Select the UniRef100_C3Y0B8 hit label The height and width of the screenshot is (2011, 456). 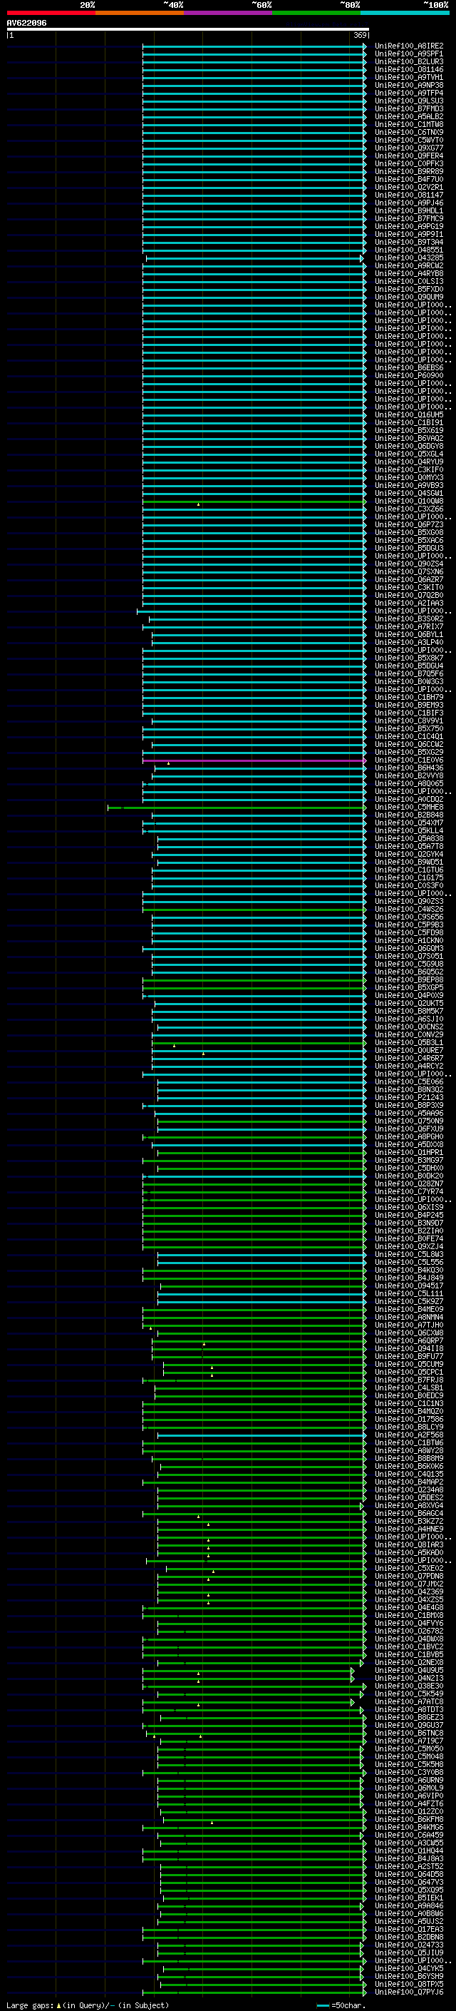[x=409, y=1772]
